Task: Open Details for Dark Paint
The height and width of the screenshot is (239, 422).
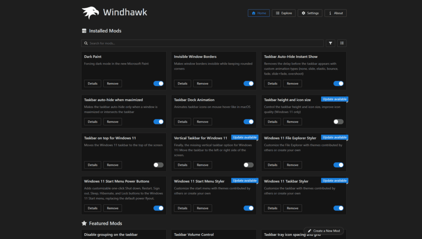Action: pyautogui.click(x=93, y=83)
